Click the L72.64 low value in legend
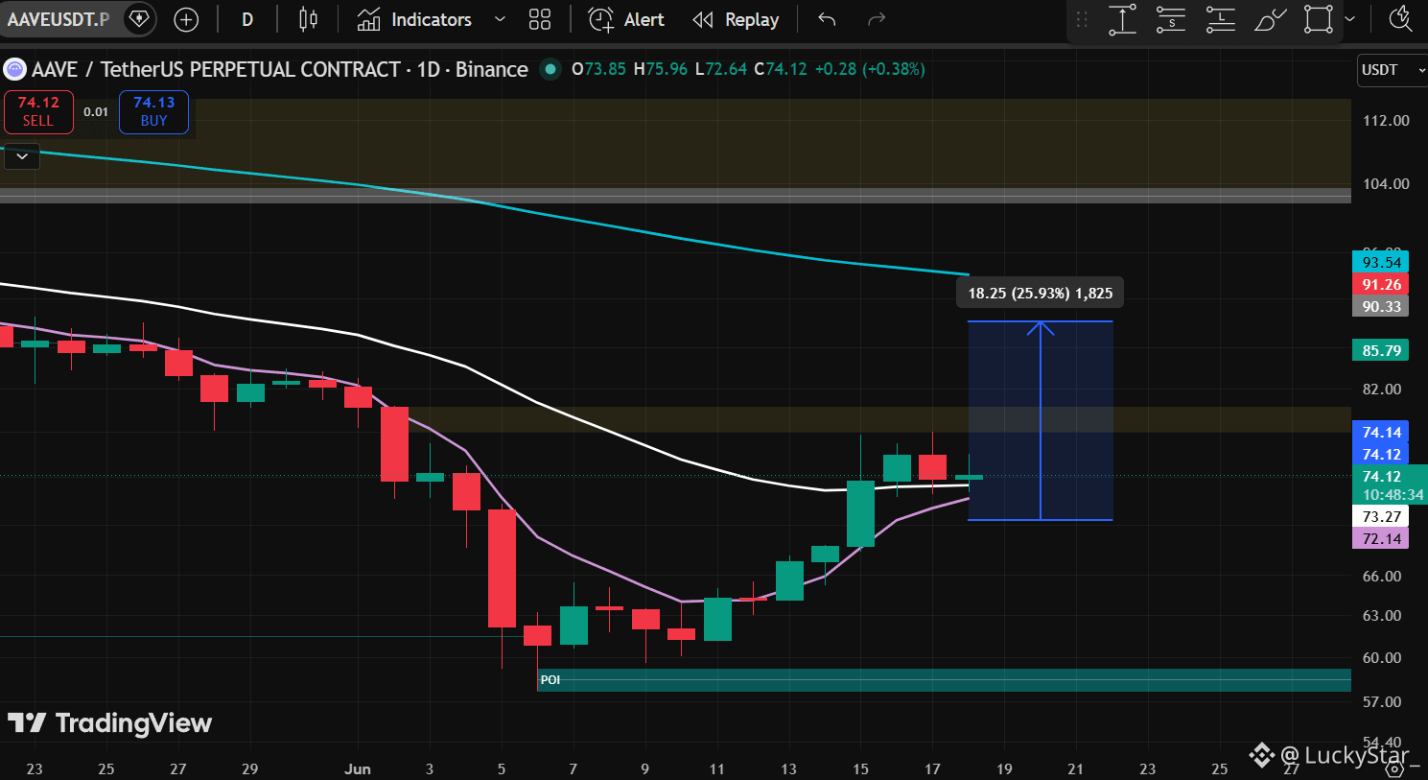Viewport: 1428px width, 780px height. pos(721,69)
